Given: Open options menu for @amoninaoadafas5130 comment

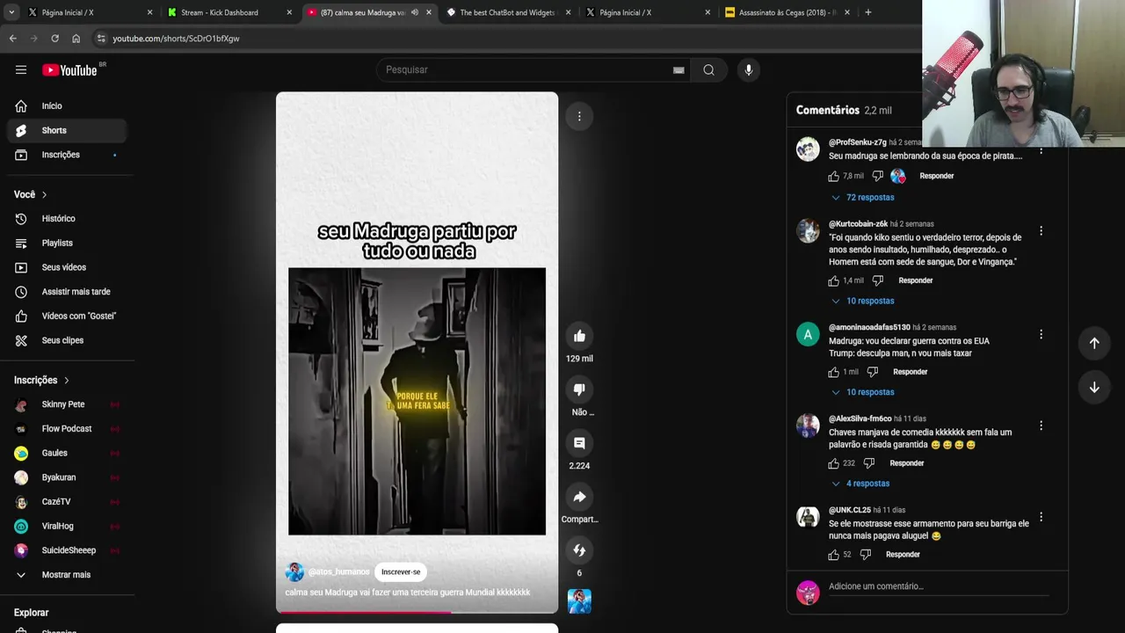Looking at the screenshot, I should [1042, 335].
